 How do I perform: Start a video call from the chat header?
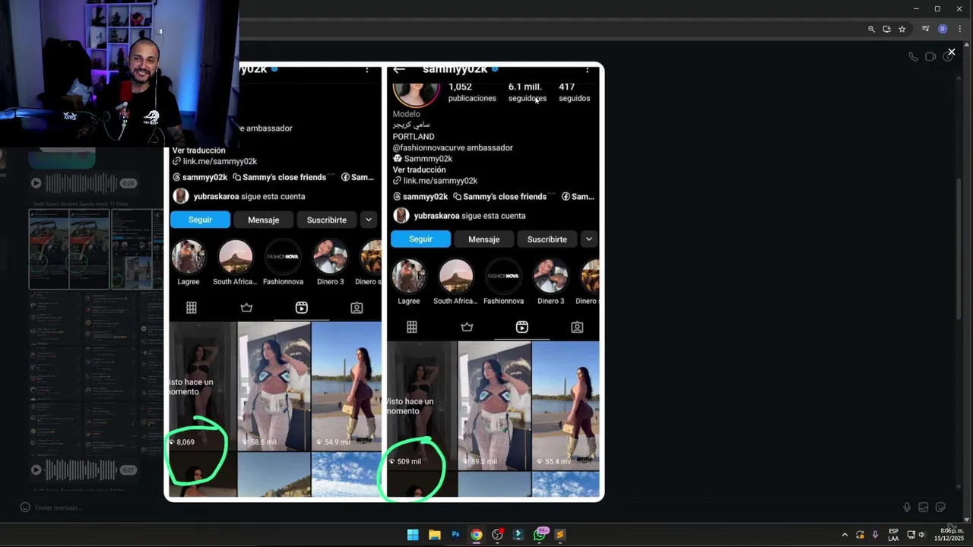[930, 56]
